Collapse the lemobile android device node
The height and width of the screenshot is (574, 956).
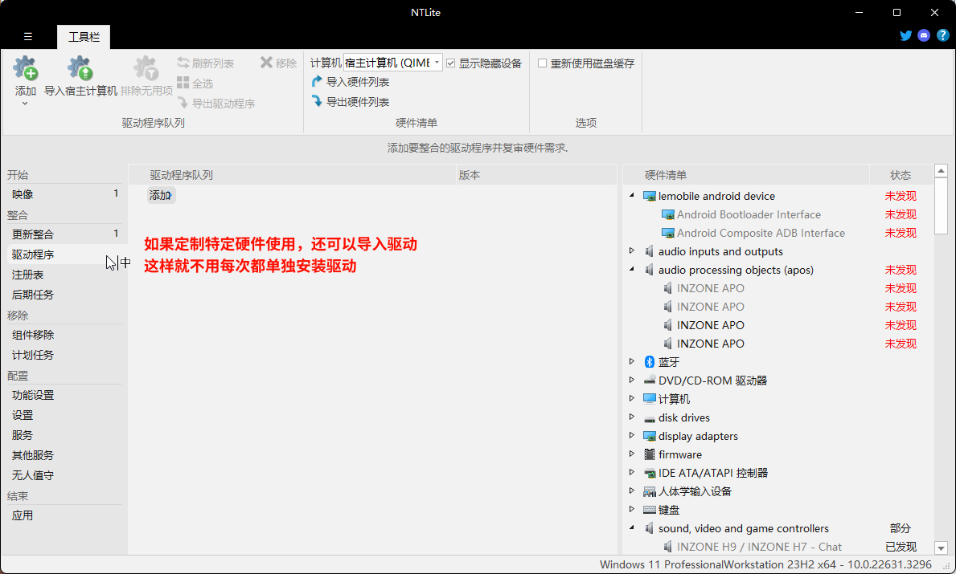coord(632,195)
